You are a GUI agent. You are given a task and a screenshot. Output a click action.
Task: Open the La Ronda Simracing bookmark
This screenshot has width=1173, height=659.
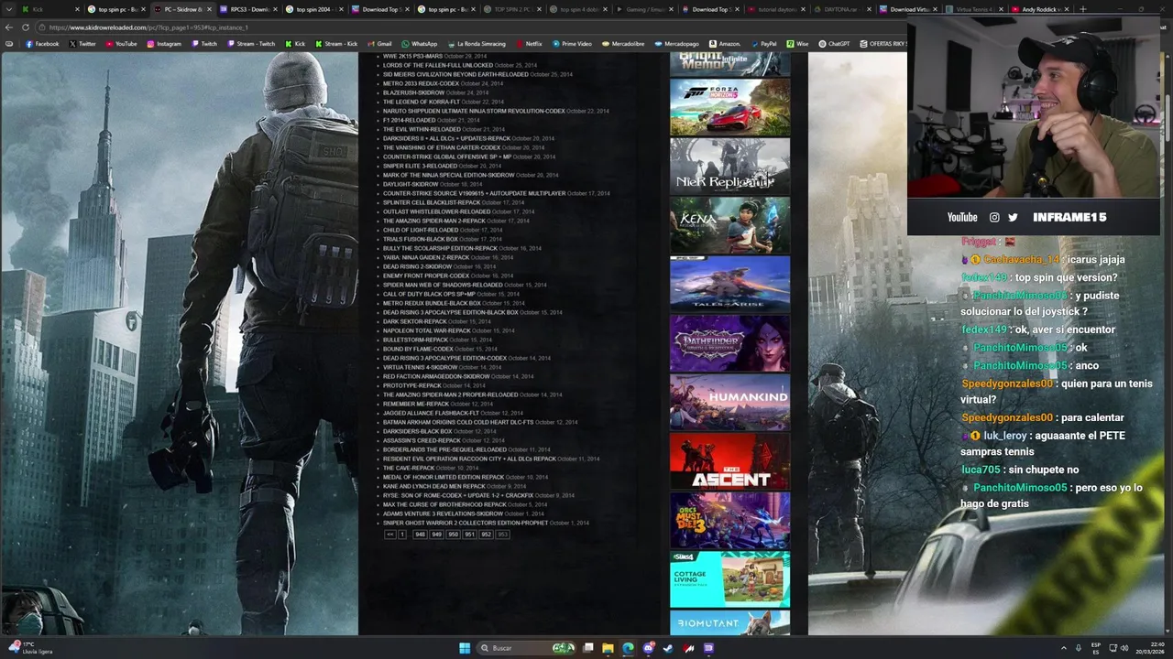click(x=476, y=43)
